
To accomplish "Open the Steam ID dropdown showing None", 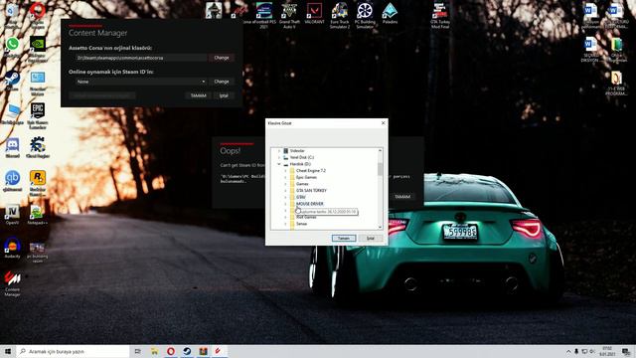I will (x=141, y=82).
